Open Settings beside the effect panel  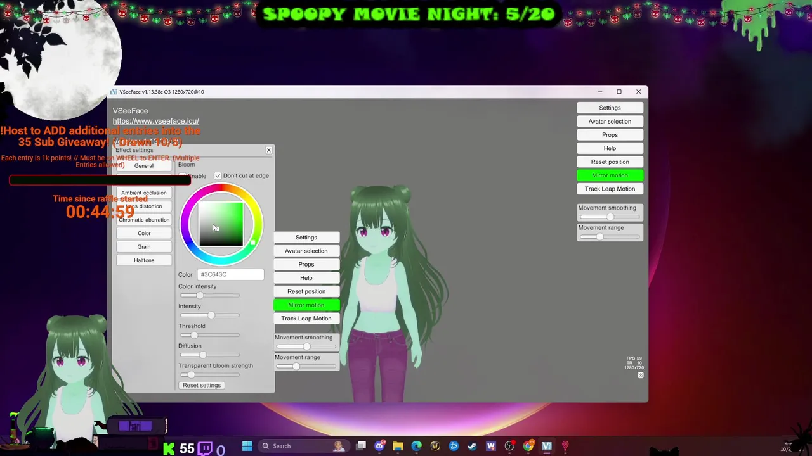306,237
